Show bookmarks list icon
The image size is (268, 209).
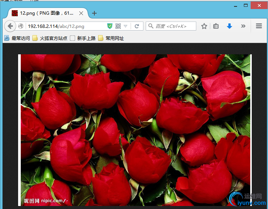(216, 26)
